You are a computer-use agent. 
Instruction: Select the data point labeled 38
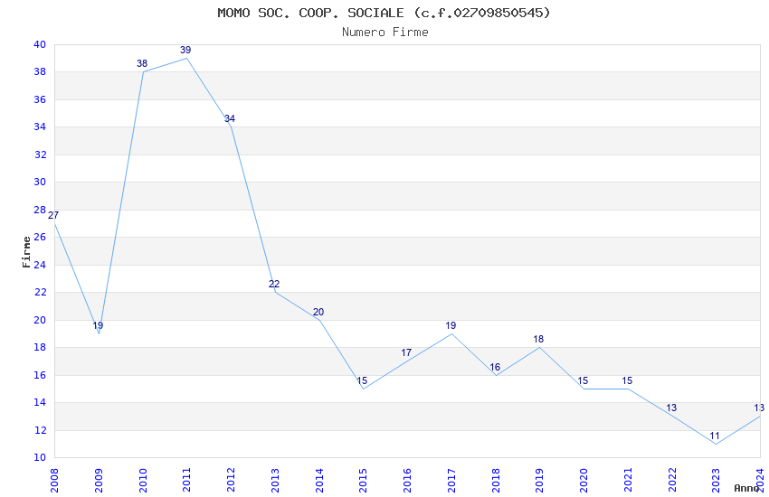pos(142,63)
